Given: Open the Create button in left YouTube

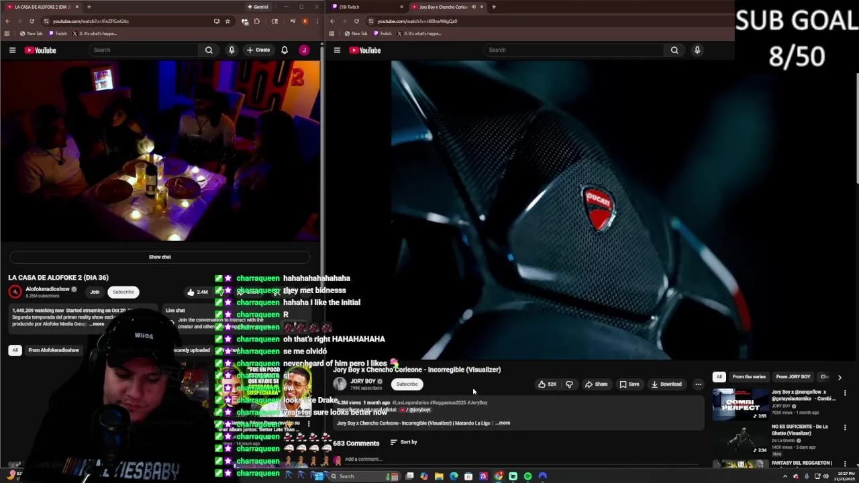Looking at the screenshot, I should (x=258, y=50).
